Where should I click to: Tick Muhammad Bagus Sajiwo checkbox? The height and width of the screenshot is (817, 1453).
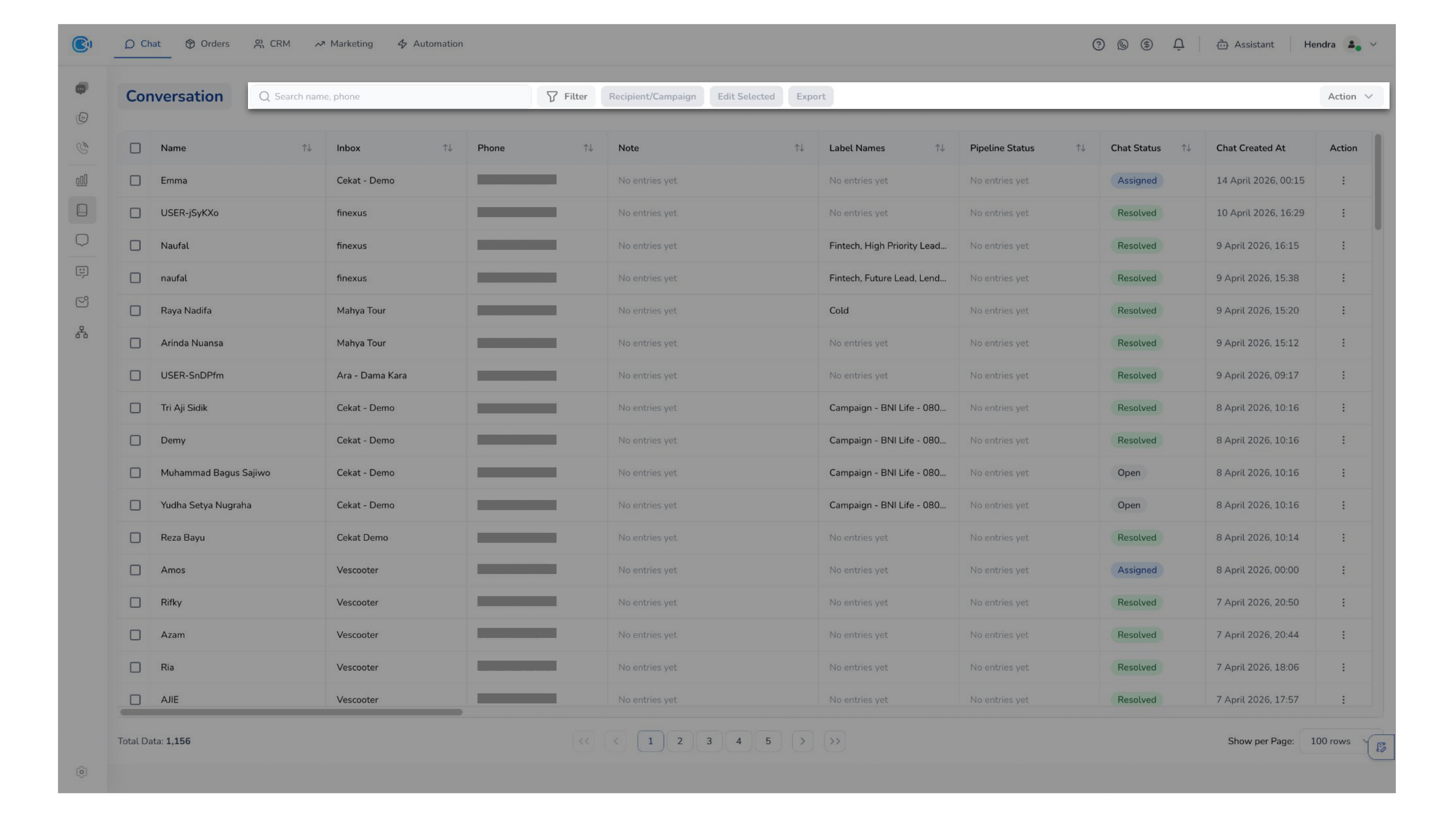(x=136, y=472)
